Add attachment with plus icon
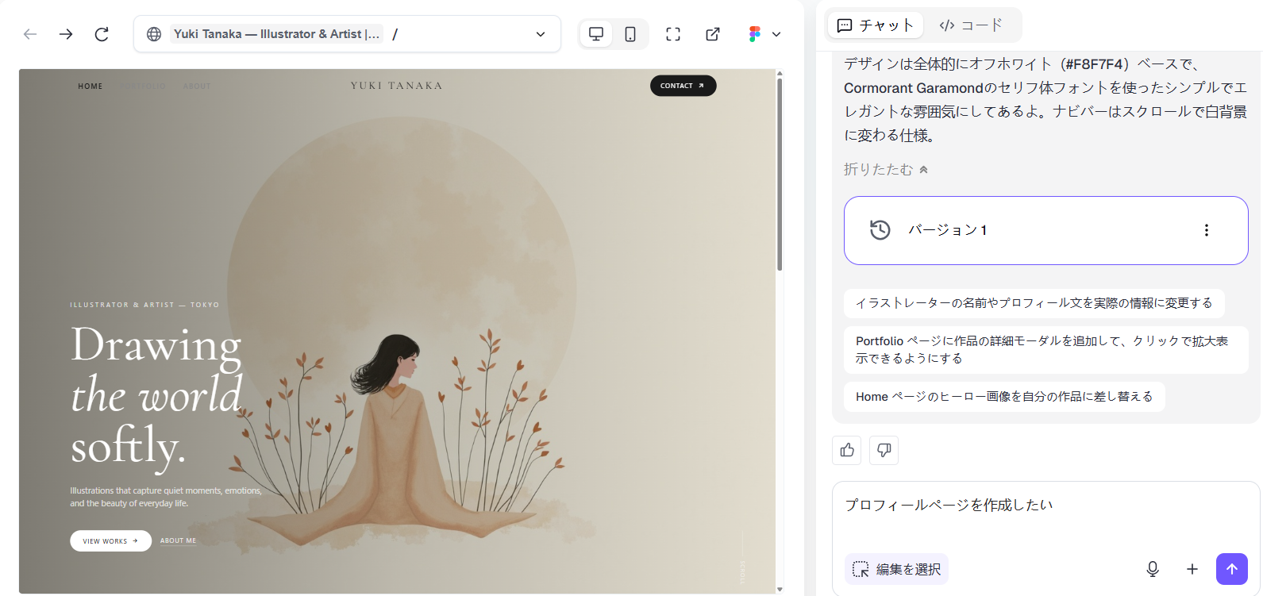The image size is (1263, 596). click(1192, 569)
